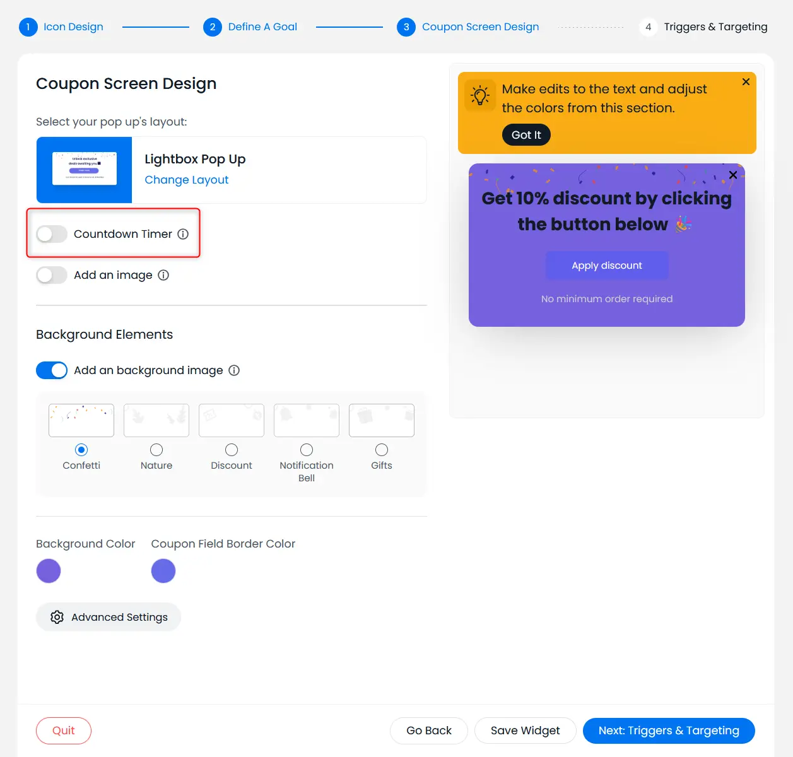The height and width of the screenshot is (757, 793).
Task: Open the Background Color swatch
Action: tap(49, 571)
